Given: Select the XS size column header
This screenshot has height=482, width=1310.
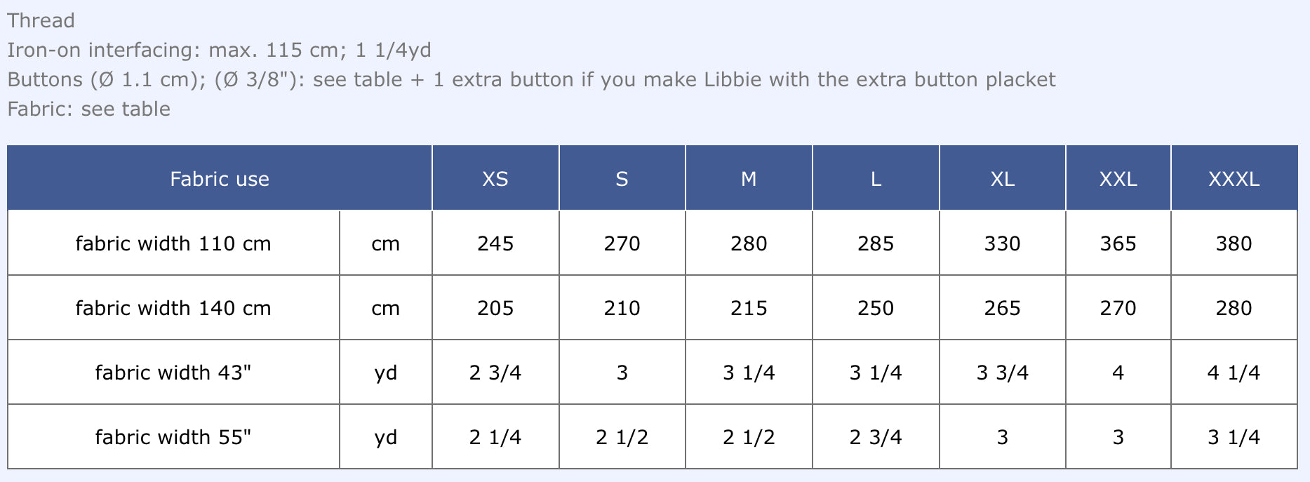Looking at the screenshot, I should (x=495, y=179).
